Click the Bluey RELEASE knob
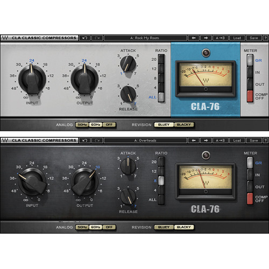Viewport: 269px width, 269px height. pos(128,94)
